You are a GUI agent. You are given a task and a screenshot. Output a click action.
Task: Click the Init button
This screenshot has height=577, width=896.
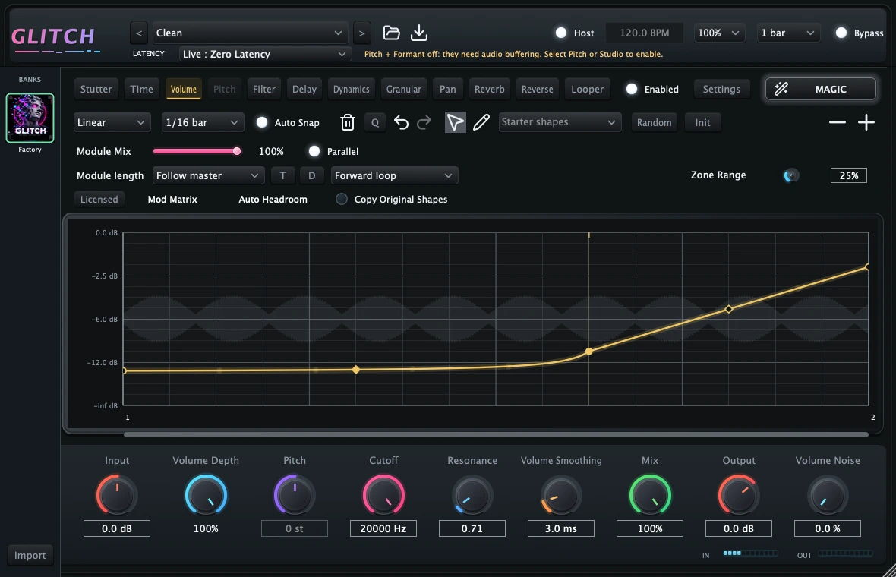coord(703,122)
